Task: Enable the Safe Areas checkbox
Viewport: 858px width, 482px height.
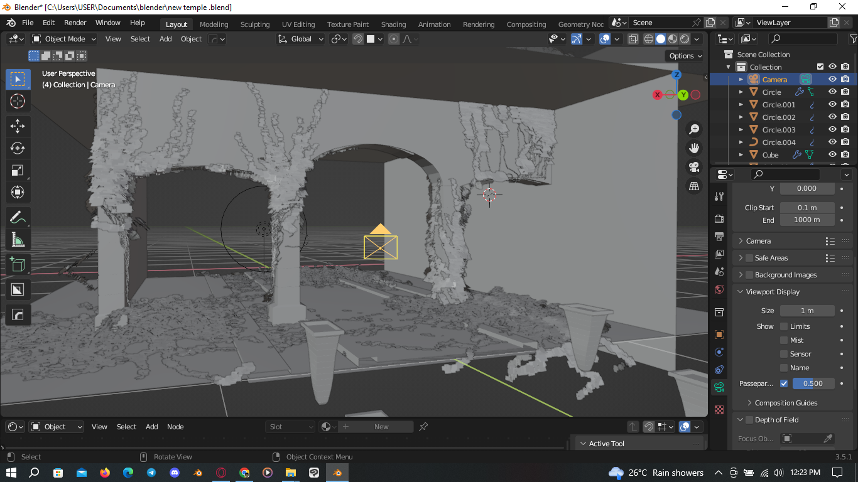Action: tap(749, 258)
